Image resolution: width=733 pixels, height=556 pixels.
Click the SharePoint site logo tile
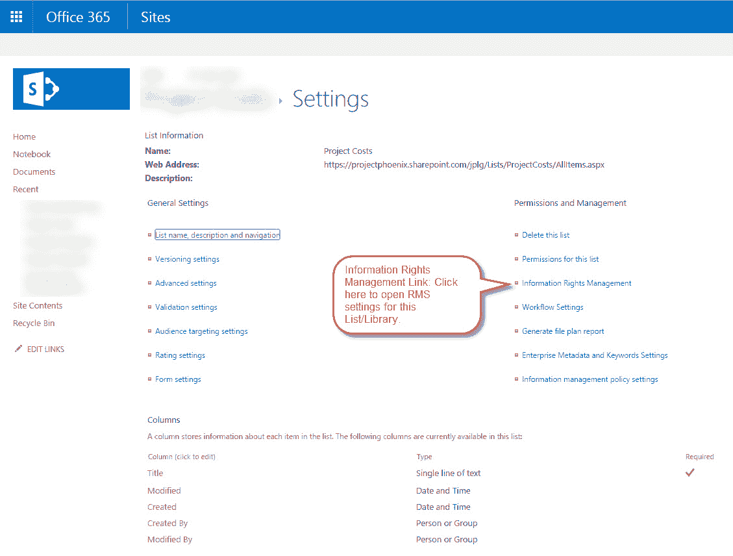pyautogui.click(x=71, y=87)
